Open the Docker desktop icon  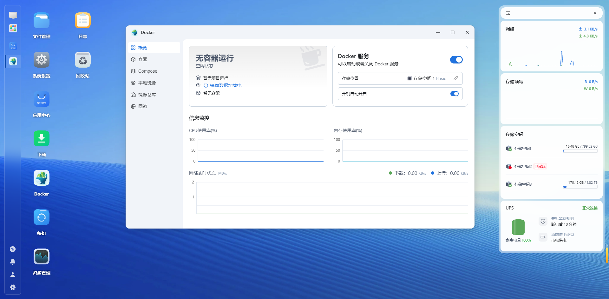click(x=42, y=178)
